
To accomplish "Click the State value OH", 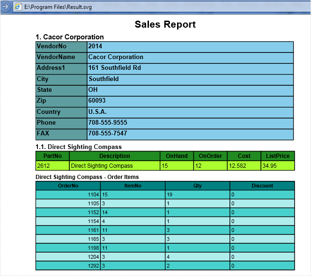I will click(190, 90).
